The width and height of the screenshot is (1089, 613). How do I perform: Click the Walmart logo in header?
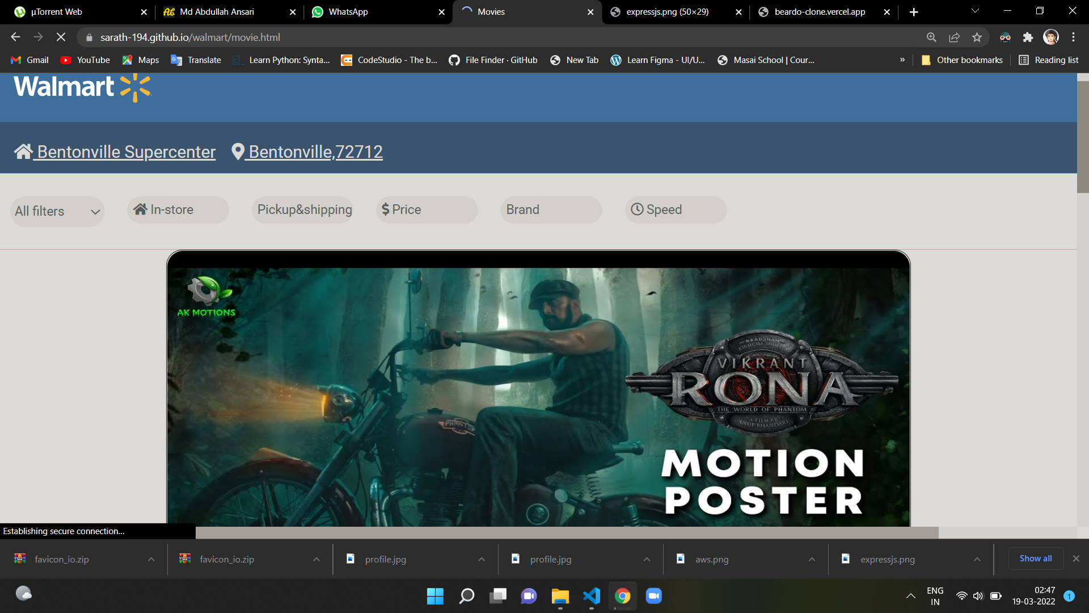coord(82,87)
